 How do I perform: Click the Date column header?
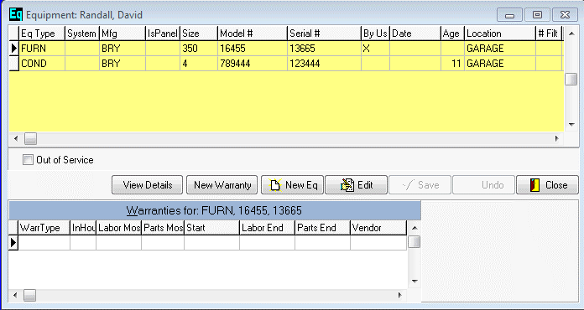(415, 34)
